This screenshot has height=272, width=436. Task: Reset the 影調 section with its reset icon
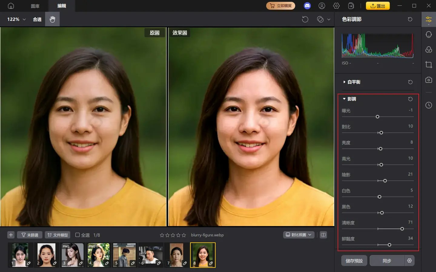tap(410, 99)
